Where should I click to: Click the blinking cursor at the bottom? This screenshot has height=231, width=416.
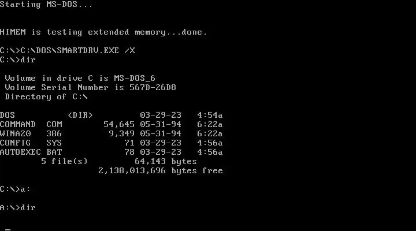[8, 229]
